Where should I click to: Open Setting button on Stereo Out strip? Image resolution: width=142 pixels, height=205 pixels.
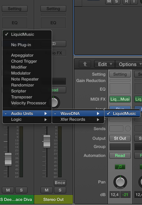[53, 9]
